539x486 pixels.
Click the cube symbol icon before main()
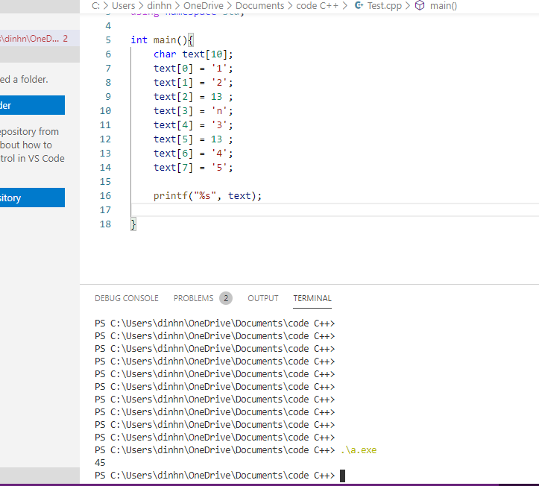pos(420,6)
